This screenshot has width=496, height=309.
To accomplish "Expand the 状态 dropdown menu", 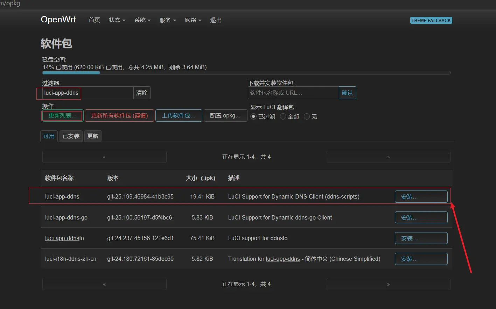I will (x=117, y=20).
